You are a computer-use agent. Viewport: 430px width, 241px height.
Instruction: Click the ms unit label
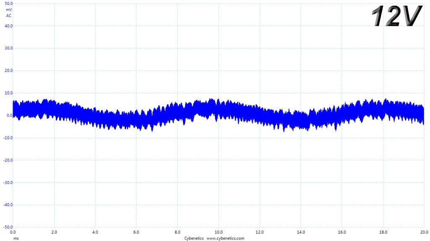[x=16, y=238]
